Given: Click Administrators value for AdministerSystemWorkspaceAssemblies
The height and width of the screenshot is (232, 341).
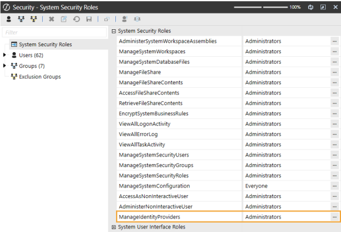Looking at the screenshot, I should pos(263,41).
